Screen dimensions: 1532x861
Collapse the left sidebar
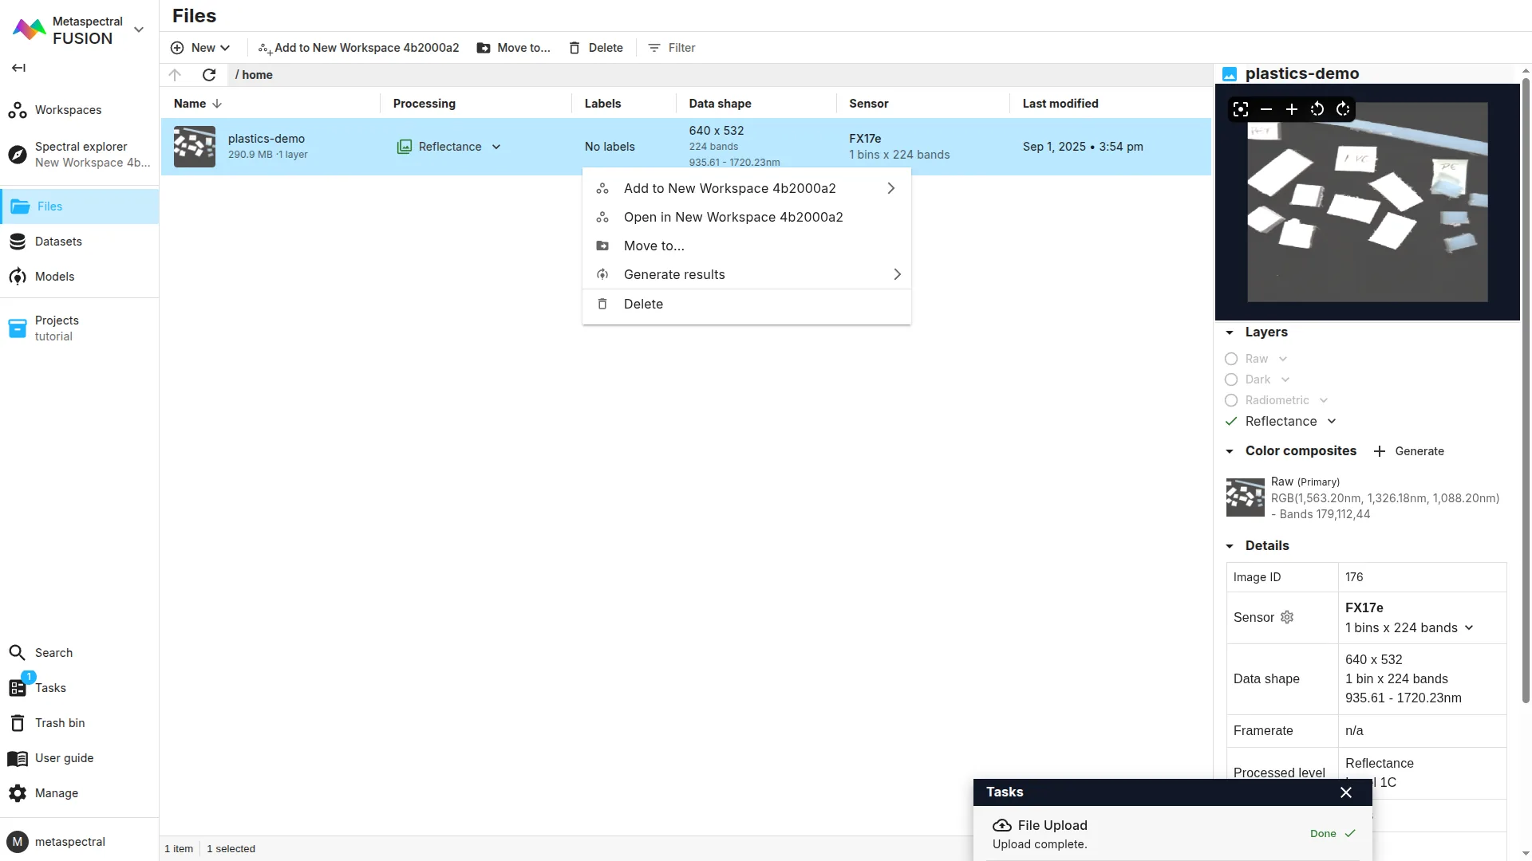click(x=18, y=68)
